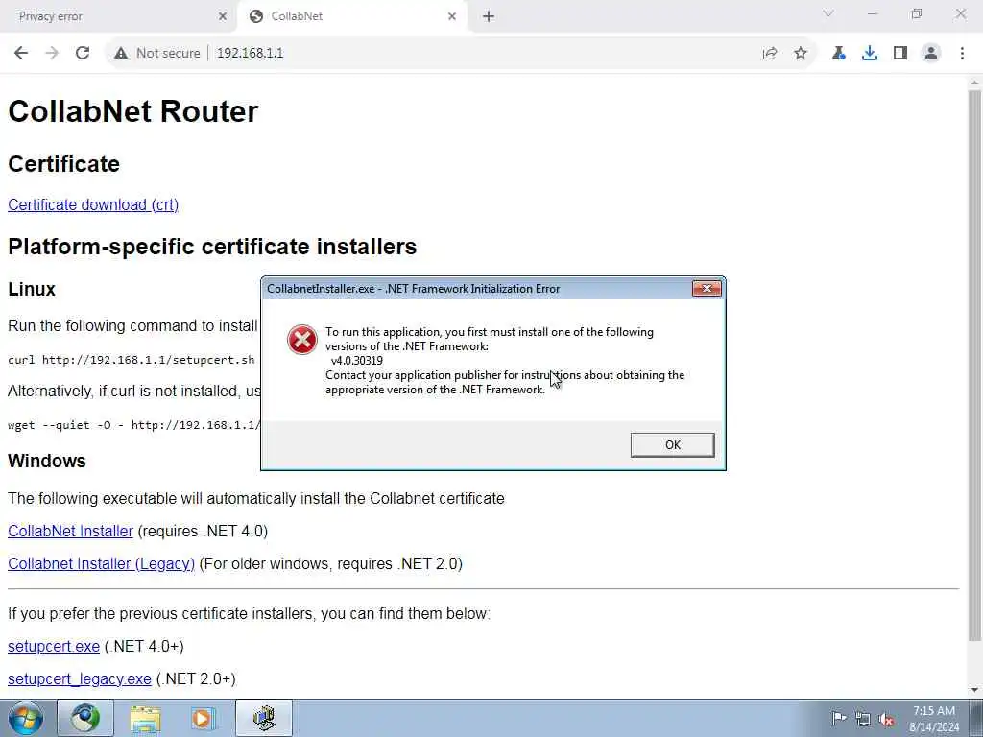Viewport: 983px width, 737px height.
Task: Open Chrome Labs flask icon
Action: 839,54
